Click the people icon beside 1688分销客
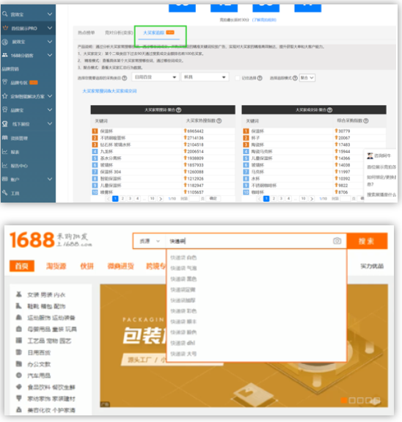Image resolution: width=402 pixels, height=422 pixels. (5, 55)
